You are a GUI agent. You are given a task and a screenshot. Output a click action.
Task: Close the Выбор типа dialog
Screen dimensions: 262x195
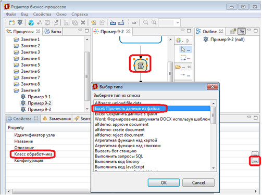click(x=213, y=87)
